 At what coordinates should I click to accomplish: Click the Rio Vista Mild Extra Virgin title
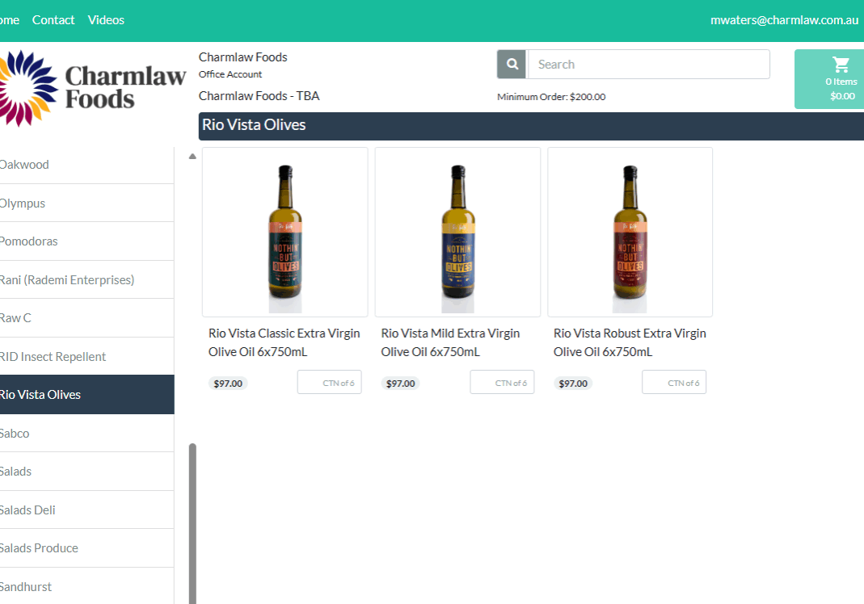450,342
